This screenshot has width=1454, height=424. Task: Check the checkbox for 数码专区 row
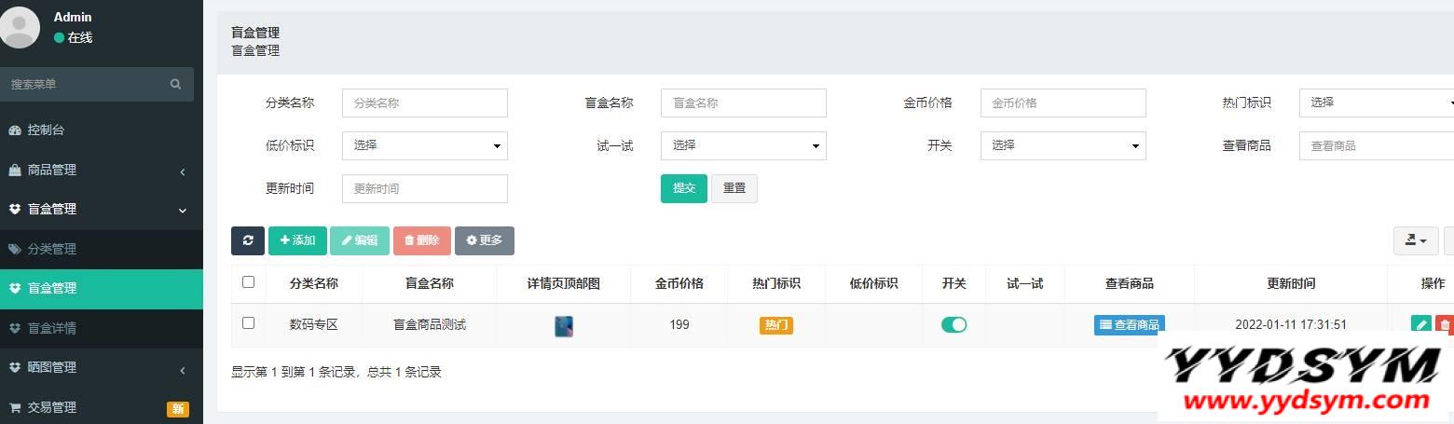click(248, 323)
